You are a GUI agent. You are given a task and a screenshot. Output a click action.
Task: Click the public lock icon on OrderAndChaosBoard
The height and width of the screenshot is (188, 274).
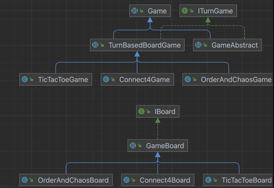[31, 180]
